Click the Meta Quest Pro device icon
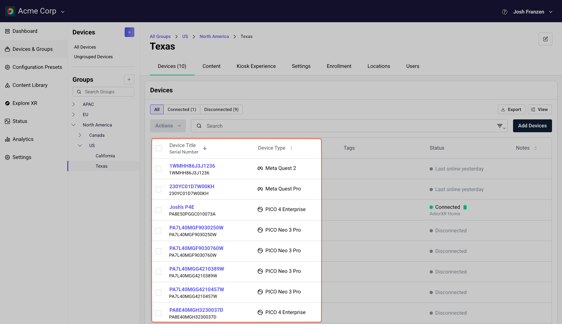The image size is (562, 324). [260, 189]
